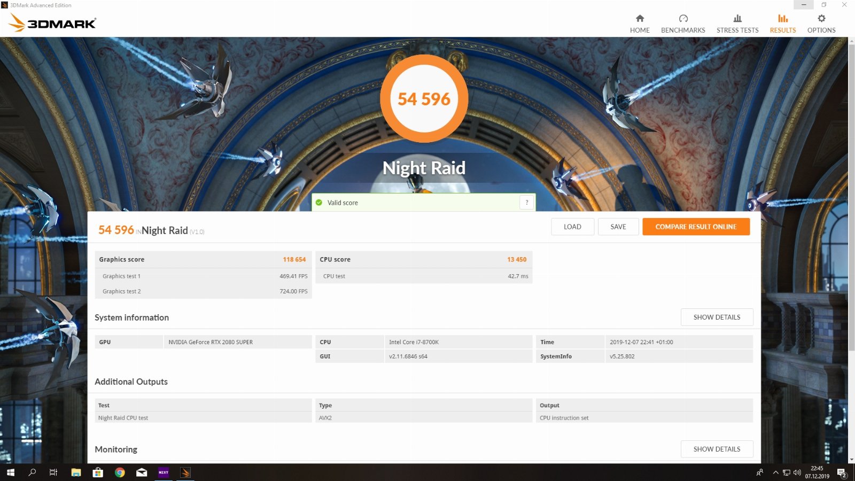The height and width of the screenshot is (481, 855).
Task: Show hidden system tray icons
Action: tap(775, 472)
